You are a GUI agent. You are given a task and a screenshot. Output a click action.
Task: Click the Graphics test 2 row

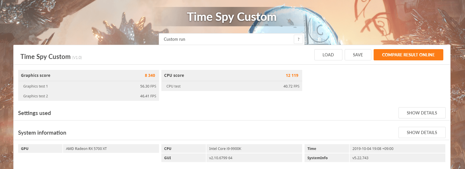(x=88, y=96)
